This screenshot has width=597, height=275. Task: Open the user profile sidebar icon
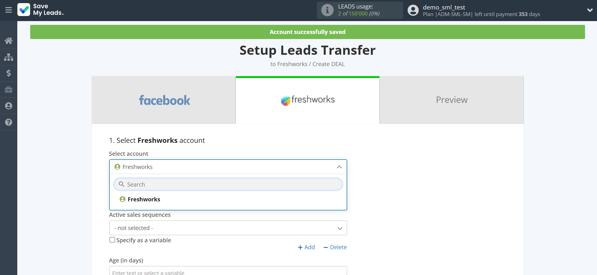[x=8, y=106]
